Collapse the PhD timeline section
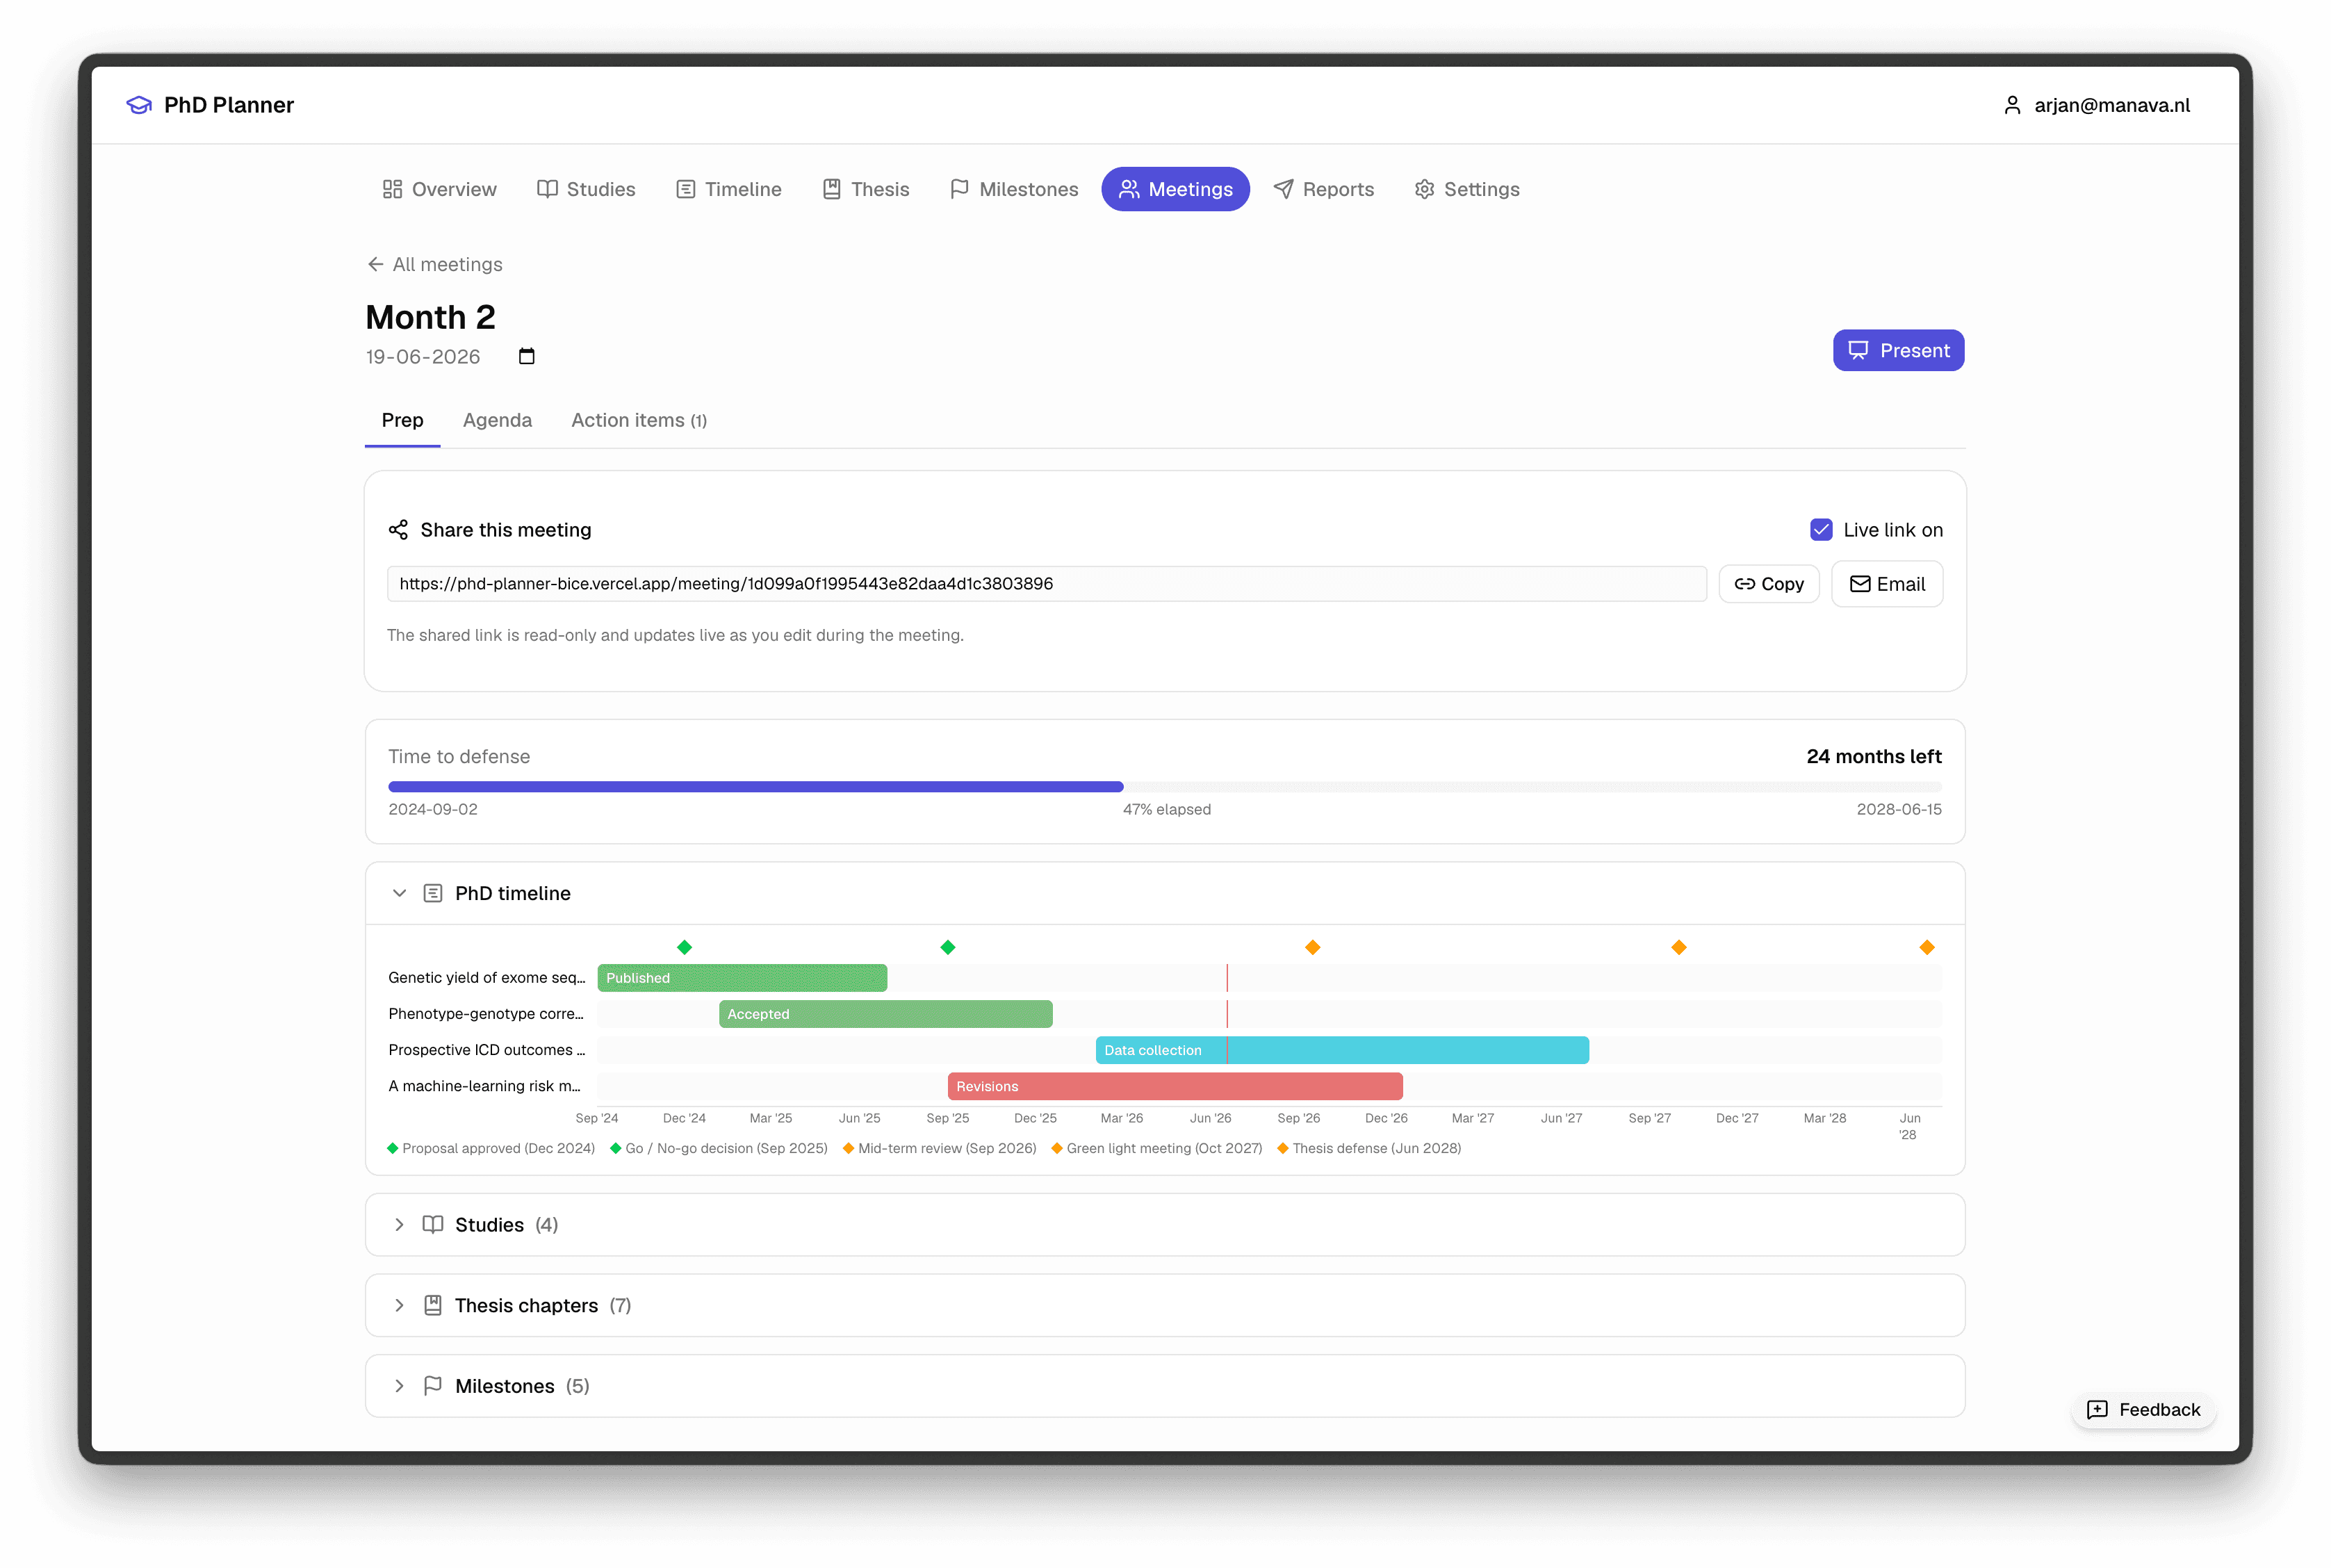This screenshot has height=1568, width=2331. (x=399, y=893)
